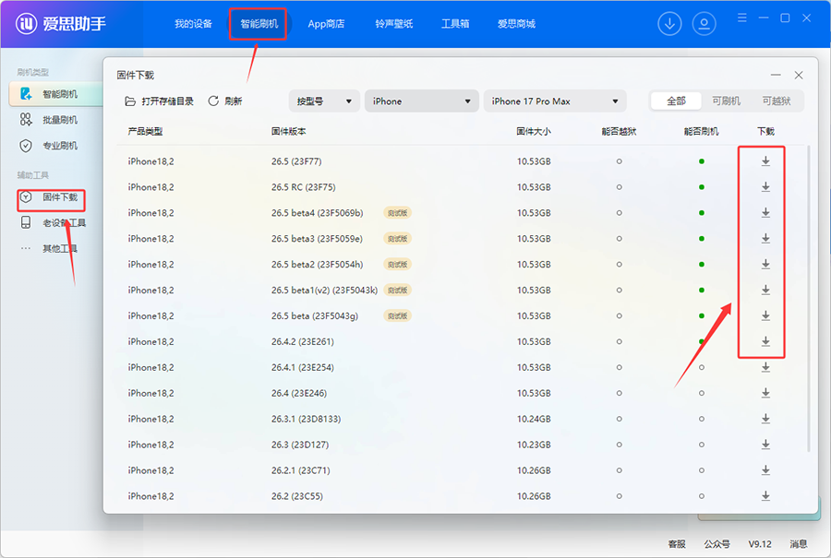Click the 26.2 (23C55) version text
The width and height of the screenshot is (831, 558).
tap(296, 496)
